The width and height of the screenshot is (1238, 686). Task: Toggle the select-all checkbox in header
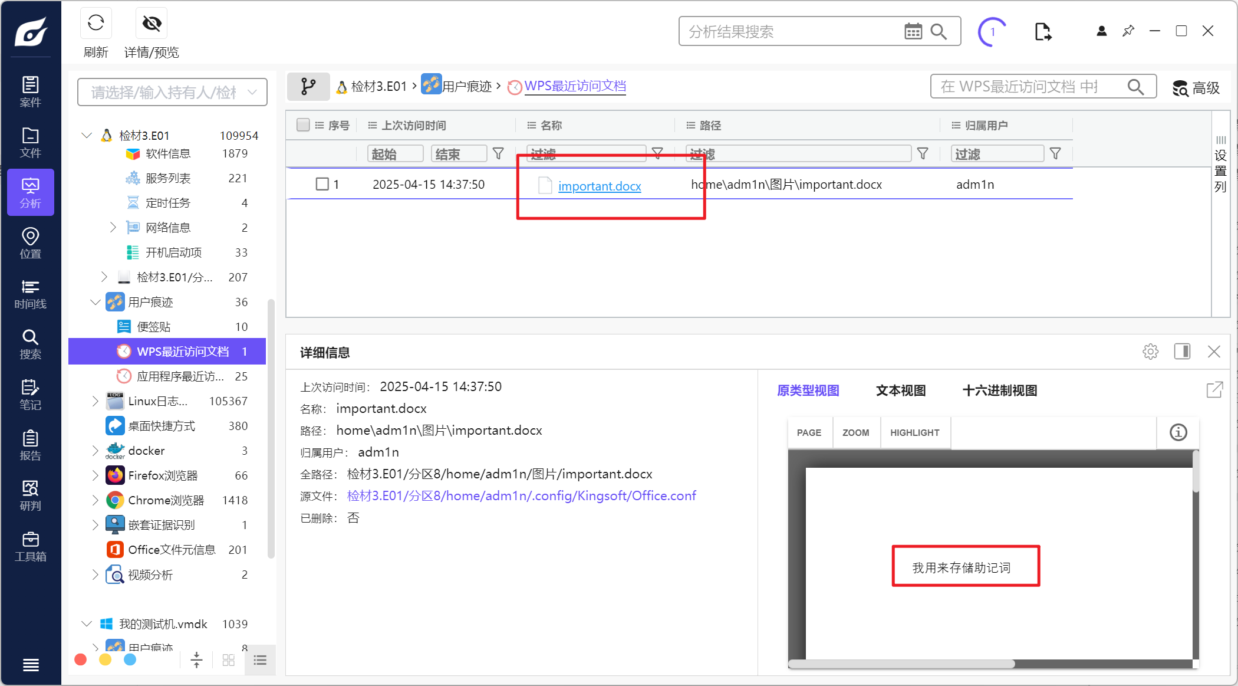coord(303,125)
